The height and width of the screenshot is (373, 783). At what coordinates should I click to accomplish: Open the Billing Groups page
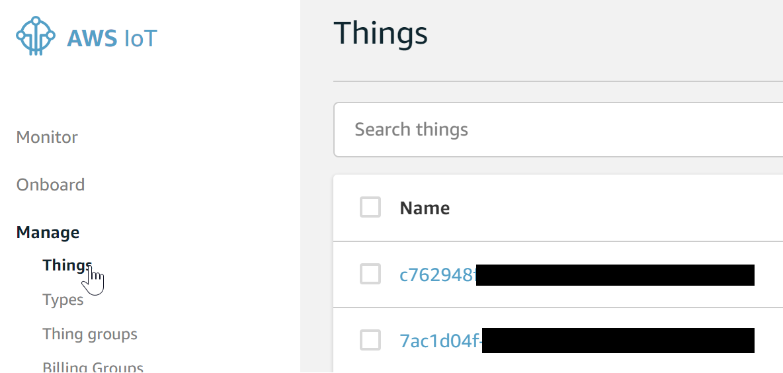click(x=93, y=366)
